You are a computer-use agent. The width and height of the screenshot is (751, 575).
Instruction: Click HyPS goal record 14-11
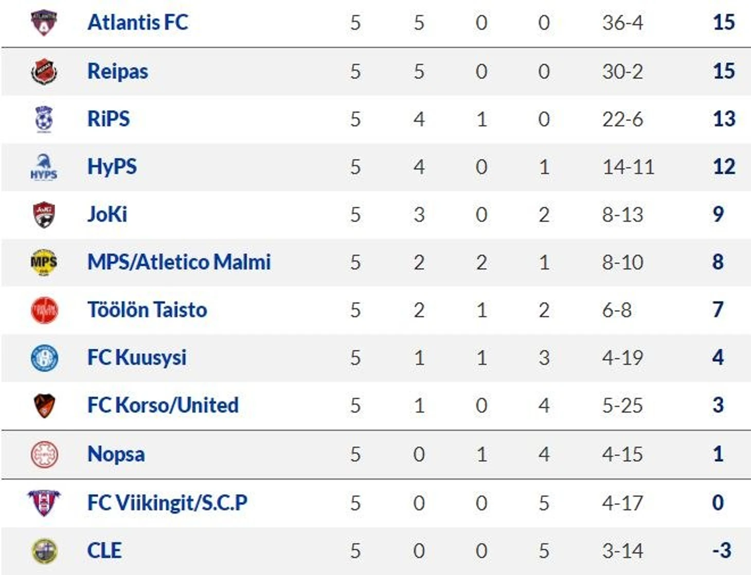pyautogui.click(x=628, y=167)
